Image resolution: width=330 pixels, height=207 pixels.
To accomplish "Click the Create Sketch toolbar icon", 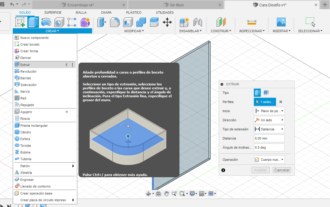I will point(20,22).
